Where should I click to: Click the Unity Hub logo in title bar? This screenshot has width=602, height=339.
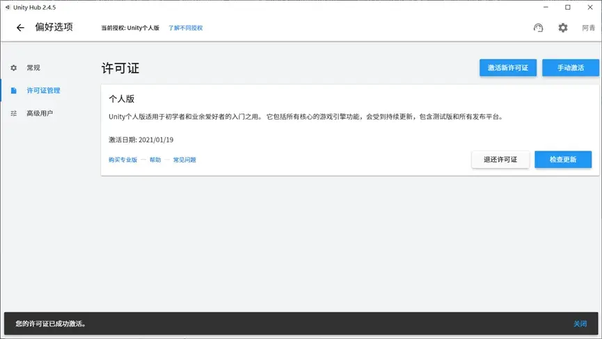(8, 7)
